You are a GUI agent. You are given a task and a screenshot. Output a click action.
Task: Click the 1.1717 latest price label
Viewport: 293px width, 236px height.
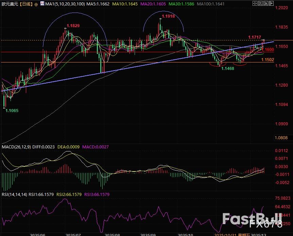[254, 37]
